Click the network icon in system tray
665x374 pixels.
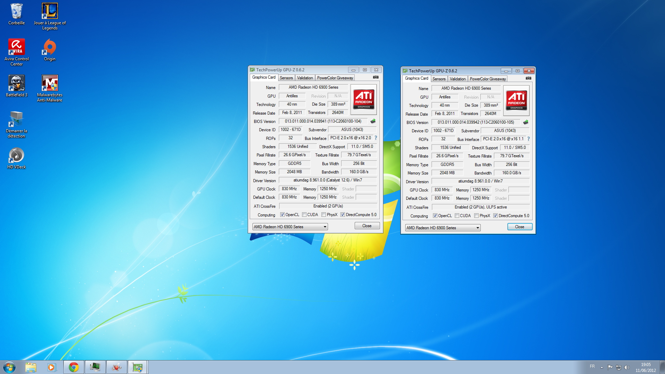click(x=618, y=367)
